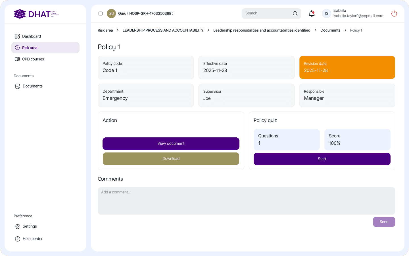409x256 pixels.
Task: Navigate to Documents breadcrumb
Action: coord(330,30)
